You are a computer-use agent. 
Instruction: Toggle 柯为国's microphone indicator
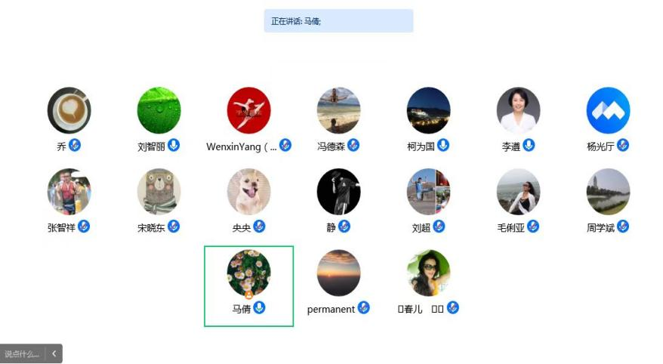(443, 145)
